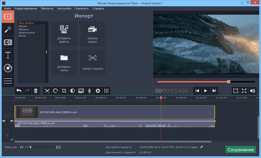The image size is (261, 158).
Task: Open the Import media tab in sidebar
Action: click(x=8, y=17)
